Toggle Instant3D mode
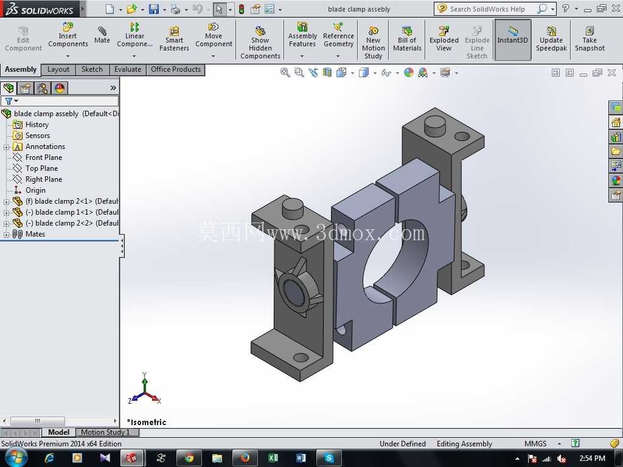The width and height of the screenshot is (623, 467). [x=512, y=40]
